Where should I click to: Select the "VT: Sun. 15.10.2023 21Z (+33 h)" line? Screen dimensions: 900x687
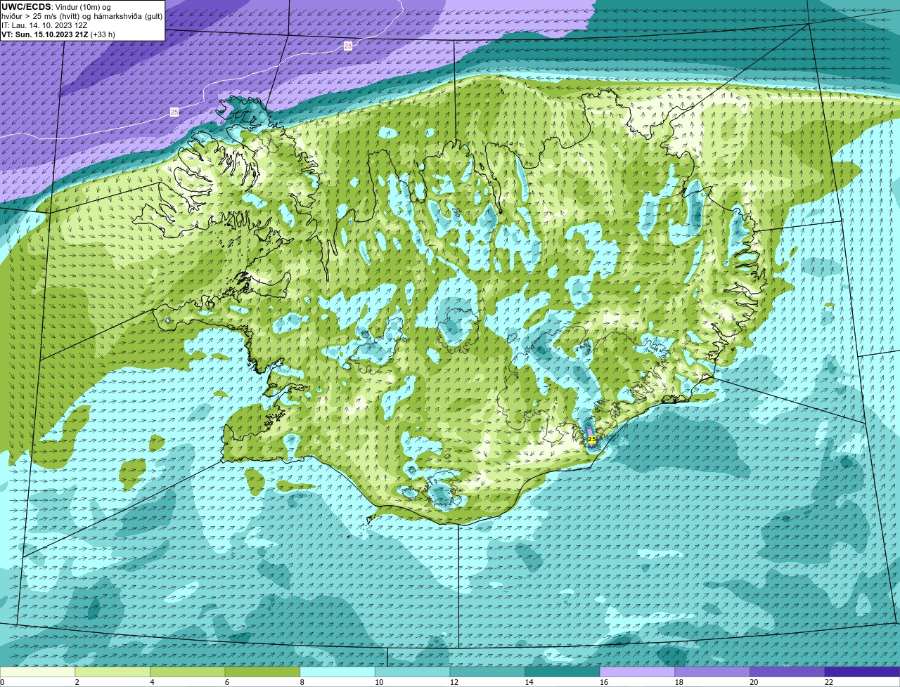(58, 34)
